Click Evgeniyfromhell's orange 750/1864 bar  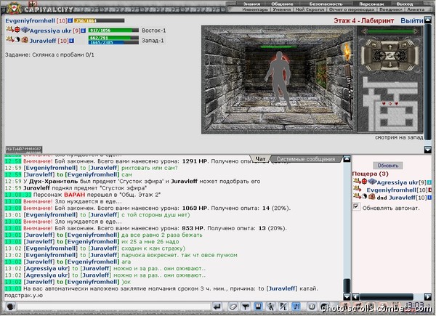tap(100, 20)
